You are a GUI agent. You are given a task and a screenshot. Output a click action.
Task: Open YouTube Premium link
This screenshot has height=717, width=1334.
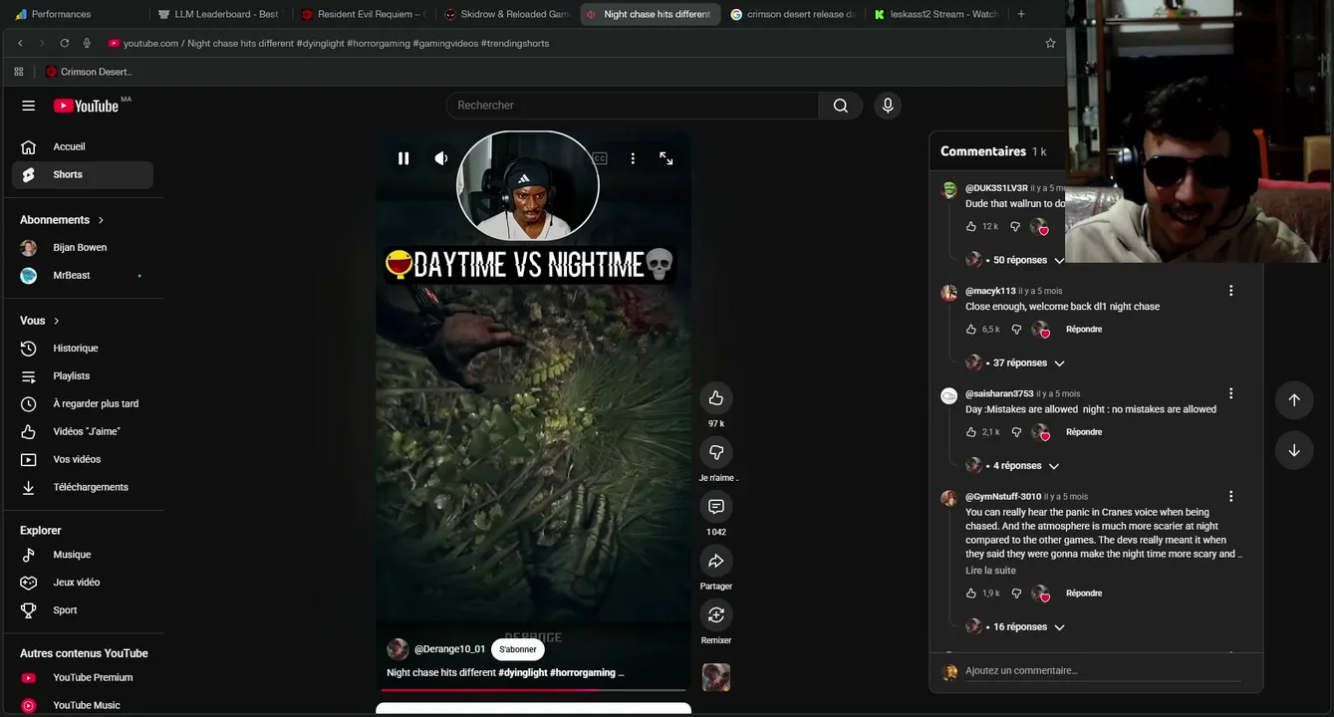pos(83,678)
